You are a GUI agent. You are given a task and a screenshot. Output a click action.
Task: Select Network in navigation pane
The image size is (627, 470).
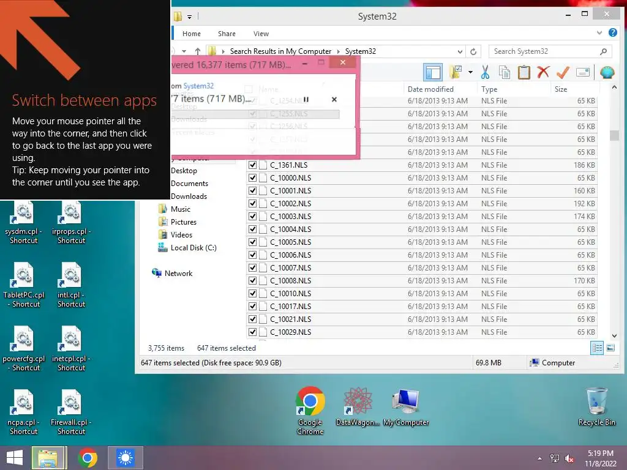pos(172,274)
